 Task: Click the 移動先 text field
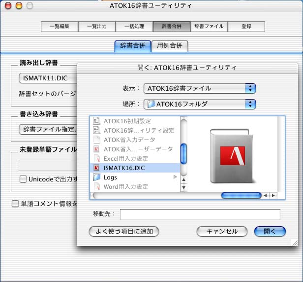(x=200, y=214)
